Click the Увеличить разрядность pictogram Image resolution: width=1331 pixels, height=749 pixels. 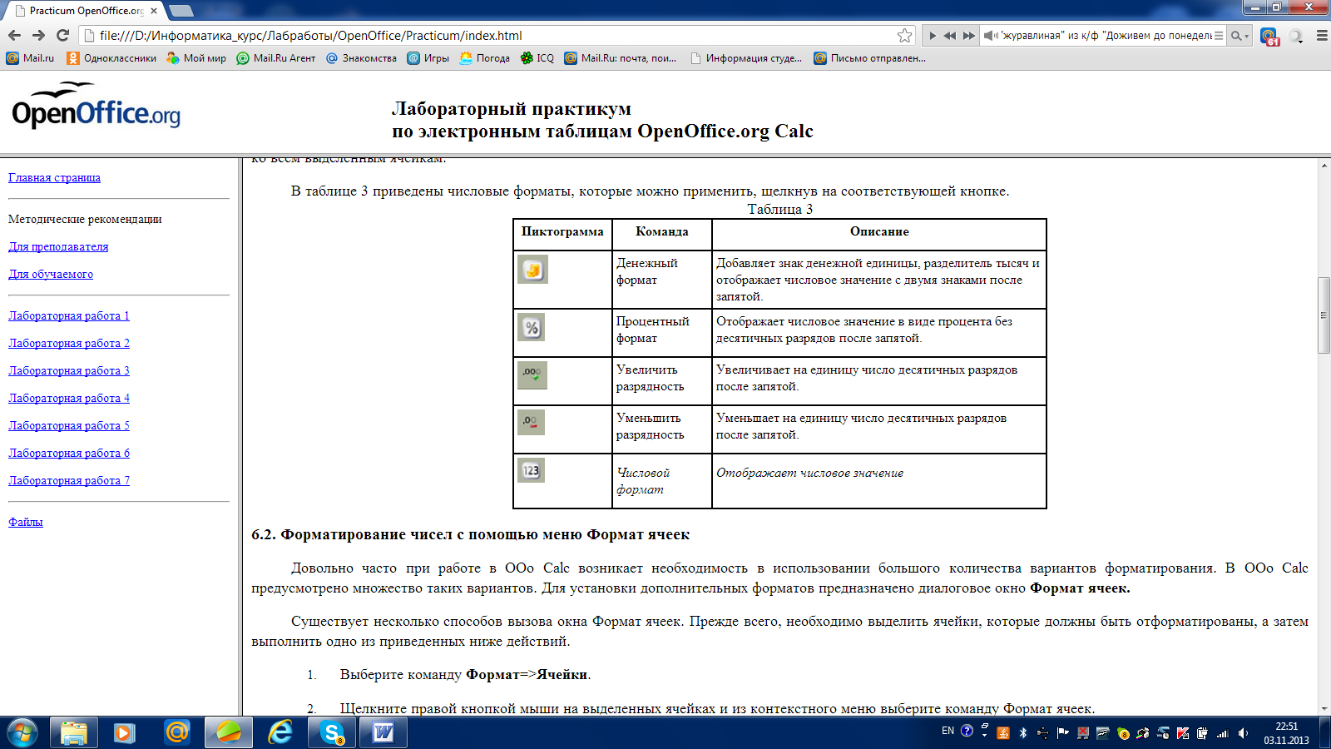pyautogui.click(x=532, y=375)
